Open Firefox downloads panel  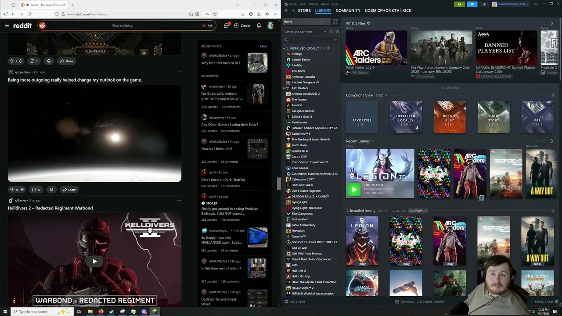click(243, 14)
